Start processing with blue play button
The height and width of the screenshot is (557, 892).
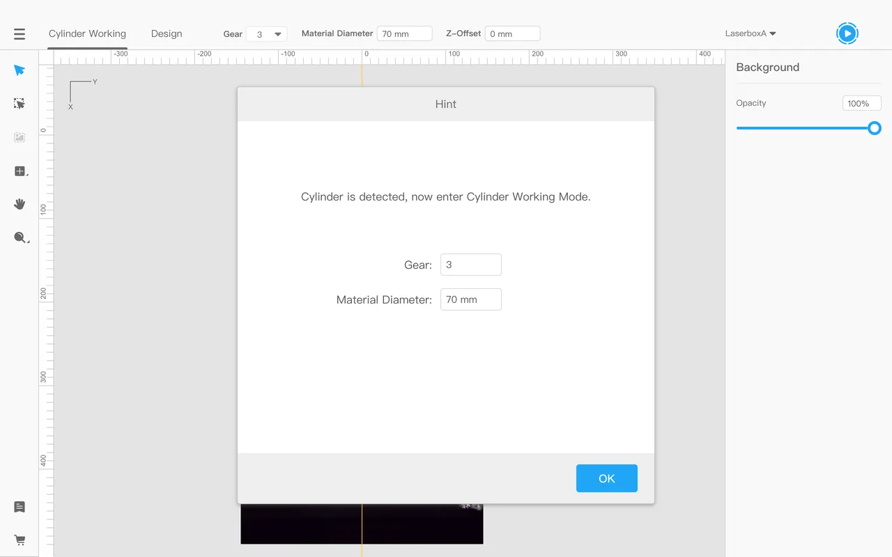coord(847,33)
